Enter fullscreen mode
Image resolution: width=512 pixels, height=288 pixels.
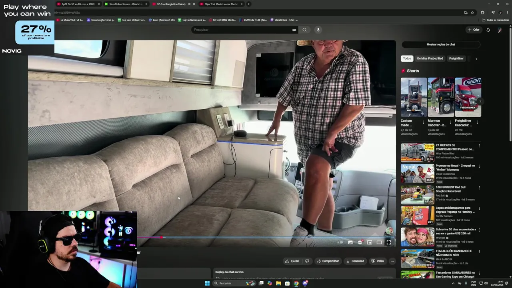pyautogui.click(x=389, y=242)
